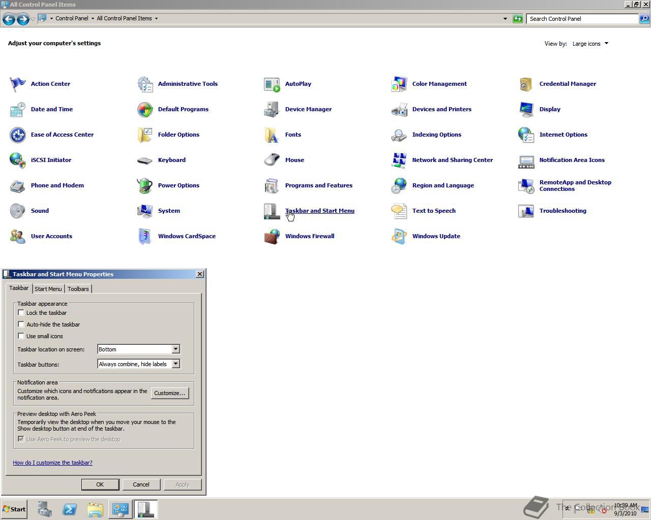Open the Default Programs icon
Viewport: 651px width, 520px height.
pos(145,109)
